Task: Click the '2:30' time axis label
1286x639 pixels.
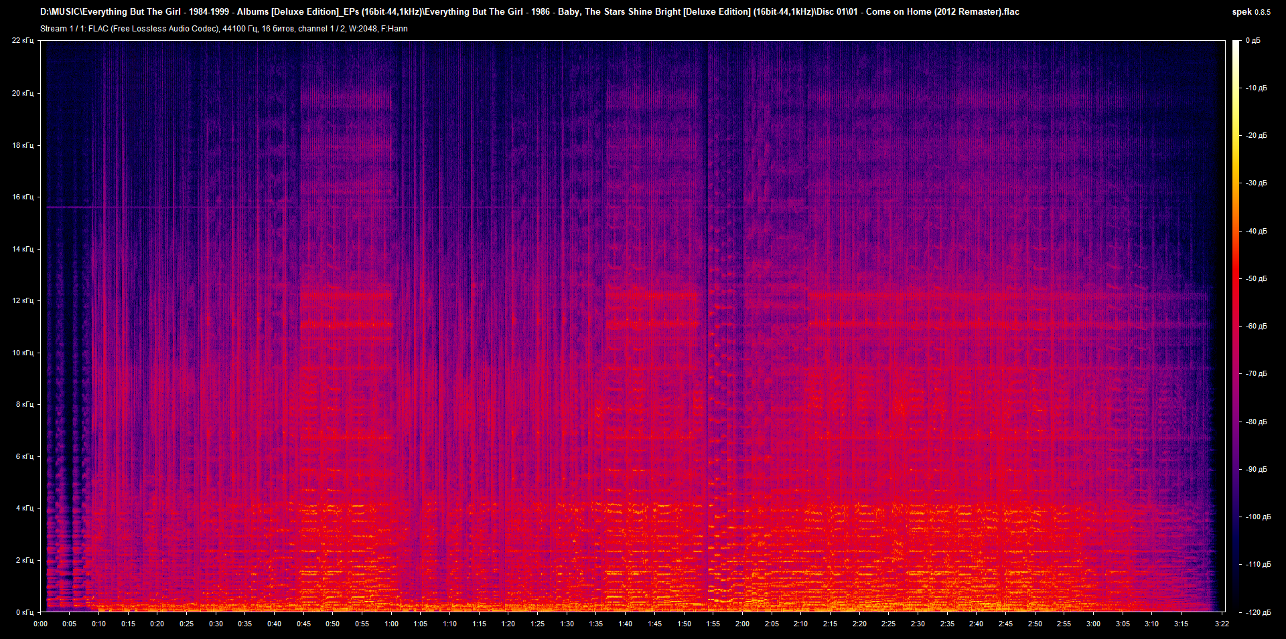Action: pyautogui.click(x=918, y=624)
